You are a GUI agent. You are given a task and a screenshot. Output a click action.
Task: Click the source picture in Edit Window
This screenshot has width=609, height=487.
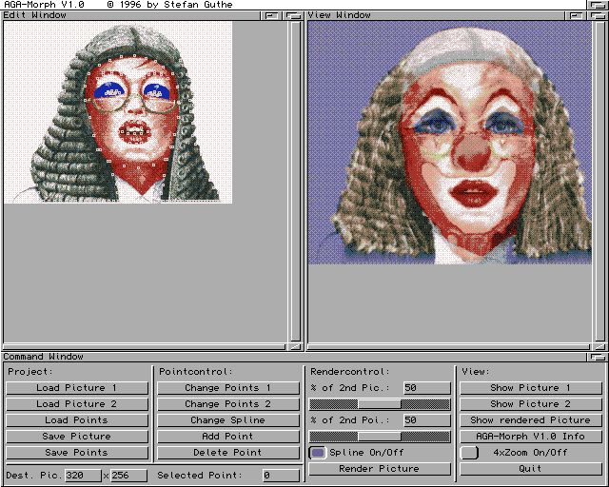[118, 112]
